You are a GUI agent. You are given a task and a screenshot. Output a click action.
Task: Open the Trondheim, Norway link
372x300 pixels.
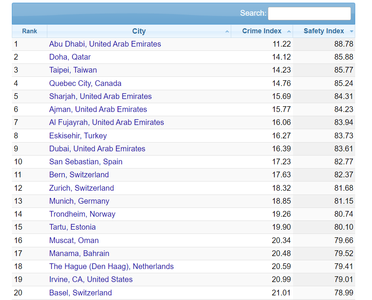[x=82, y=214]
